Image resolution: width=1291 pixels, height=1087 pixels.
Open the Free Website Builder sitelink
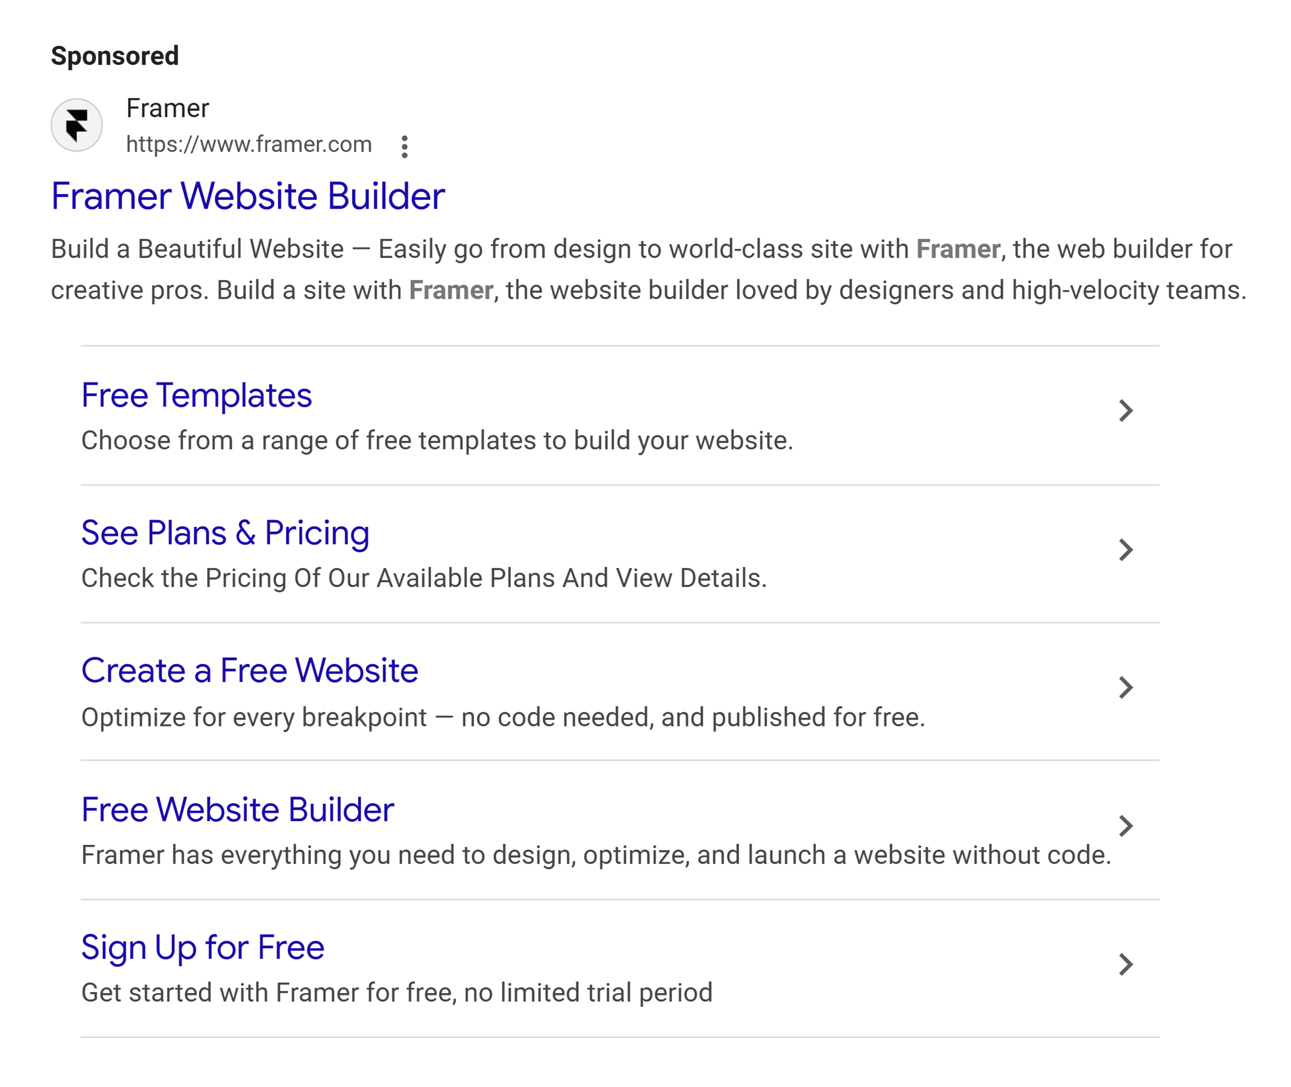[x=237, y=809]
